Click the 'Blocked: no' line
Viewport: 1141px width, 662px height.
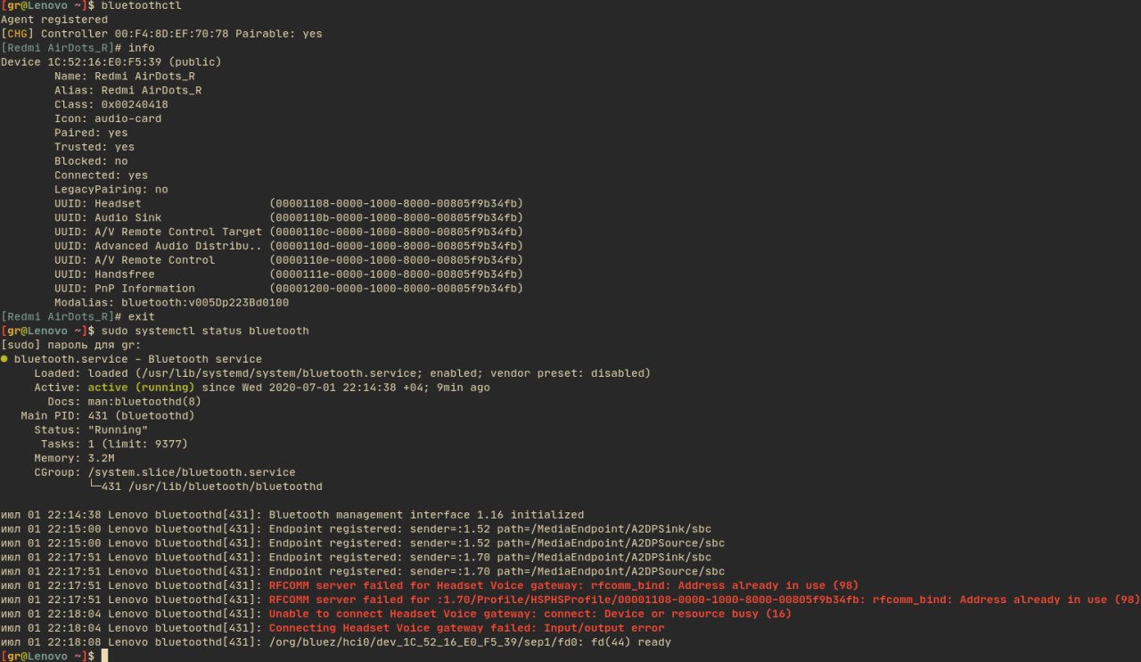pyautogui.click(x=91, y=161)
